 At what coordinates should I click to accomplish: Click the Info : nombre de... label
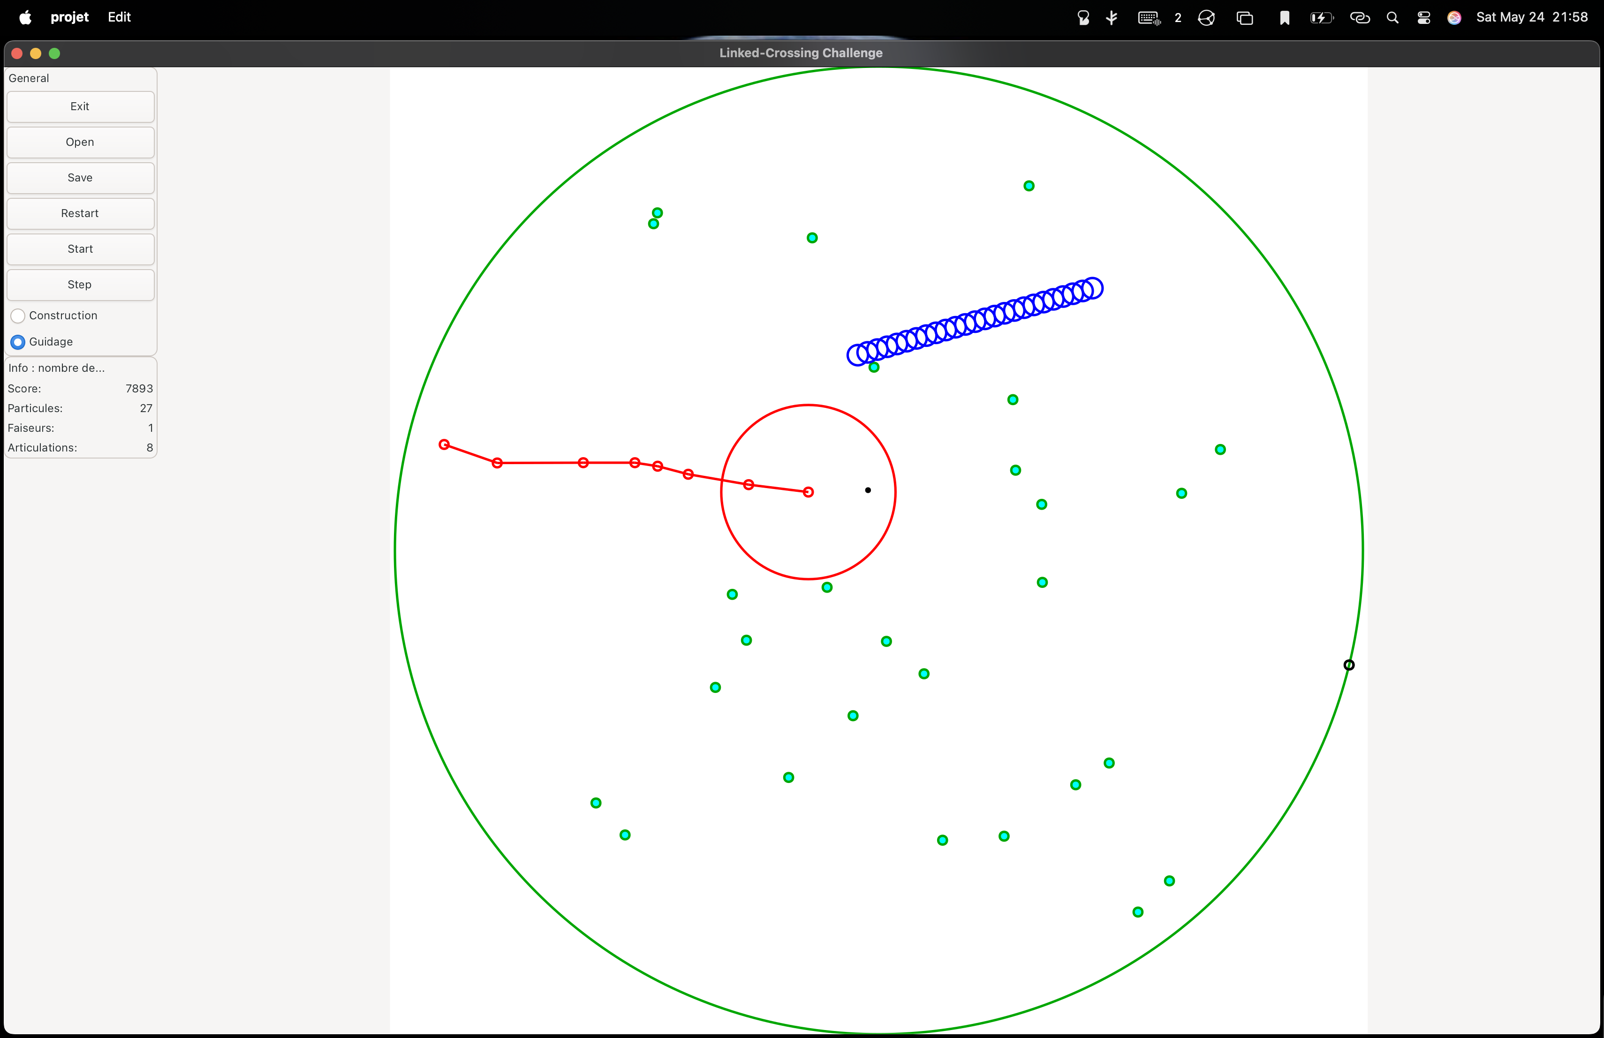click(x=57, y=368)
